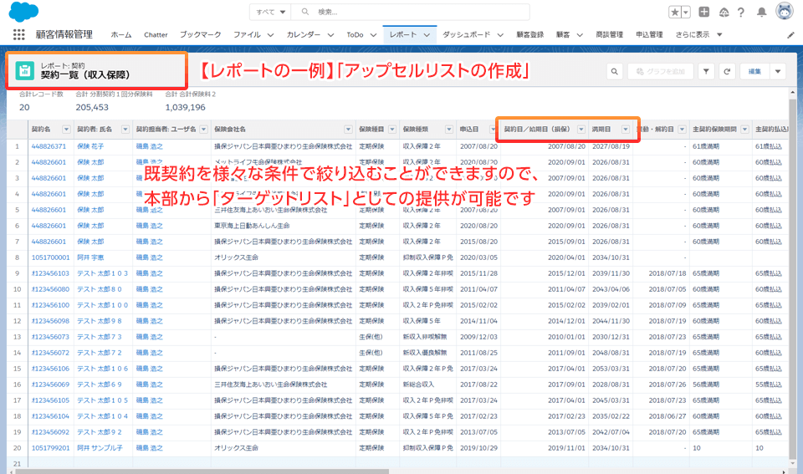Viewport: 803px width, 474px height.
Task: Click the refresh report icon
Action: click(x=727, y=72)
